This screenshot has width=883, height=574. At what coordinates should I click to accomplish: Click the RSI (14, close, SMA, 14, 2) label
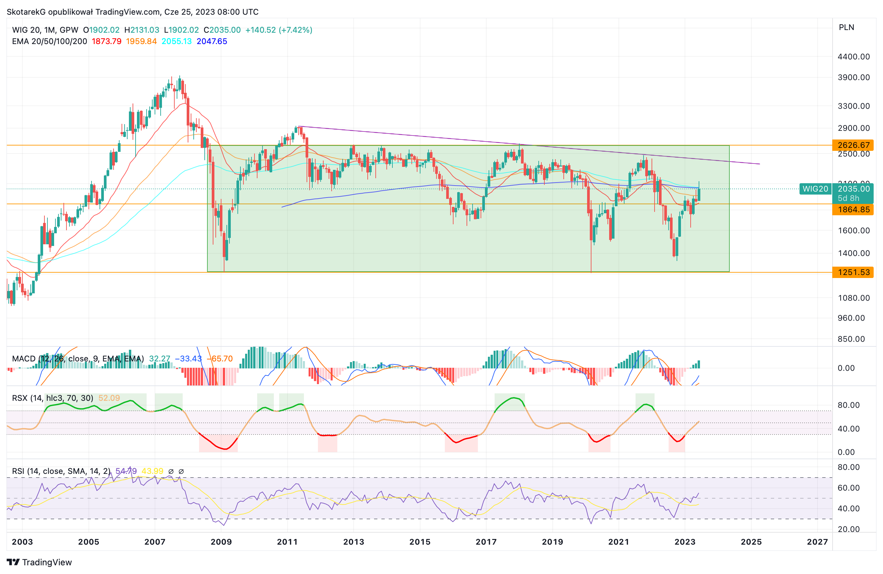[61, 471]
